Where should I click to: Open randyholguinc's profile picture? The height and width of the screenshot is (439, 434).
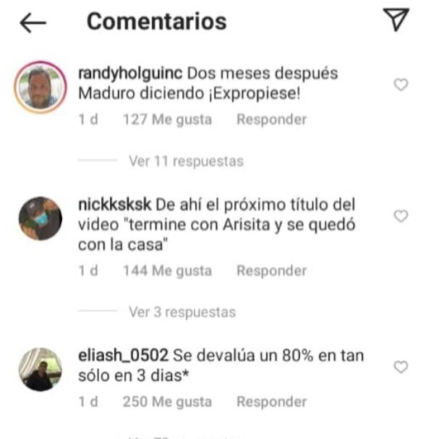click(x=41, y=88)
